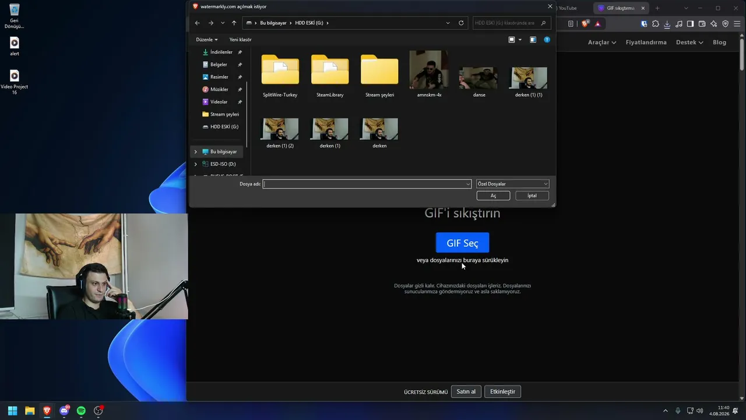Open reader mode icon in address bar
Viewport: 746px width, 420px height.
point(571,24)
